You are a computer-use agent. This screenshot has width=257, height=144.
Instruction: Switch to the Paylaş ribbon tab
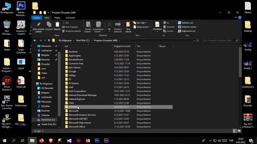point(57,18)
